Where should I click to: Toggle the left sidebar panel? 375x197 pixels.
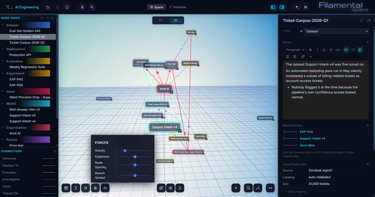273,7
